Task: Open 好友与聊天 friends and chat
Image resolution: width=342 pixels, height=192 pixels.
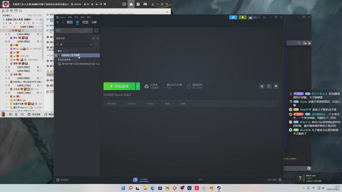Action: 274,180
